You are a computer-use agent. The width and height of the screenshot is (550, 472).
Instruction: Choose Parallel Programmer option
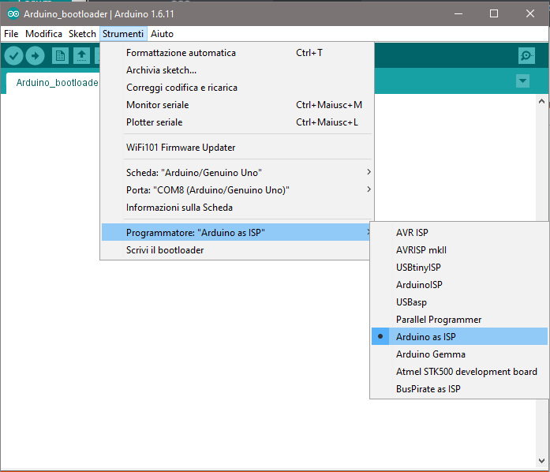459,320
